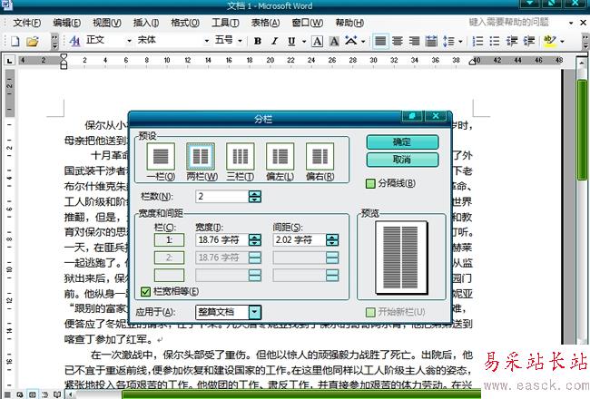Click the help question search box

[516, 22]
